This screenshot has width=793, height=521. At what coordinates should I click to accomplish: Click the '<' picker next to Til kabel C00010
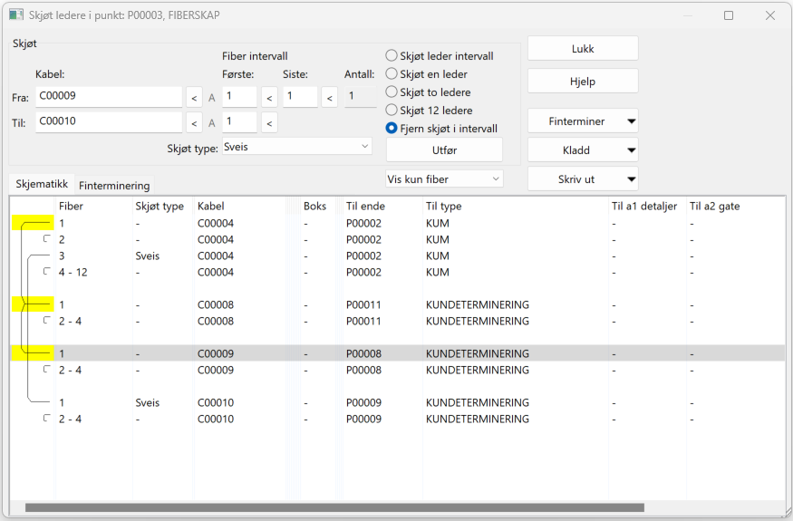(194, 123)
